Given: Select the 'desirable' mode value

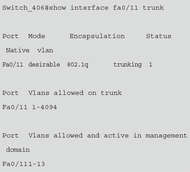Looking at the screenshot, I should pos(44,65).
